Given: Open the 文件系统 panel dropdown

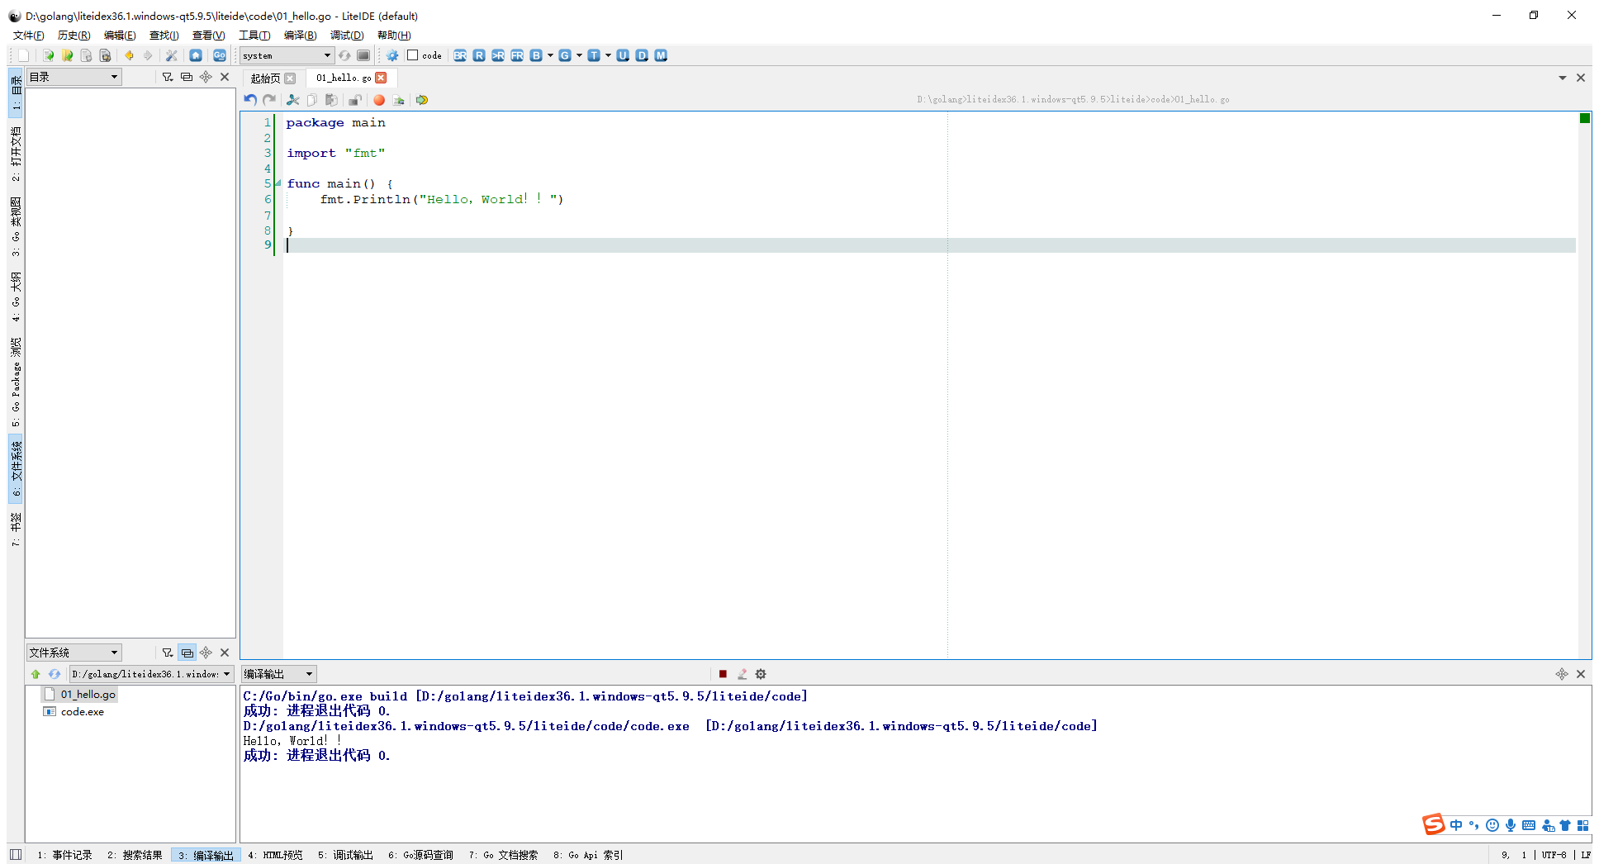Looking at the screenshot, I should [x=74, y=653].
